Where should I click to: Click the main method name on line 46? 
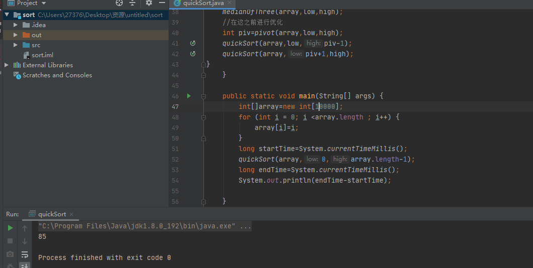pyautogui.click(x=307, y=96)
